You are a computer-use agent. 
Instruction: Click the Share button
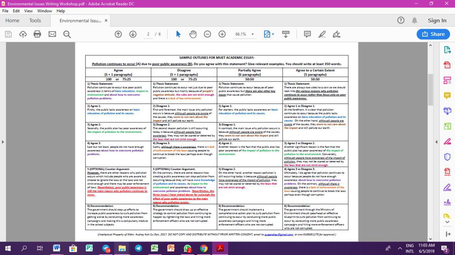(433, 34)
